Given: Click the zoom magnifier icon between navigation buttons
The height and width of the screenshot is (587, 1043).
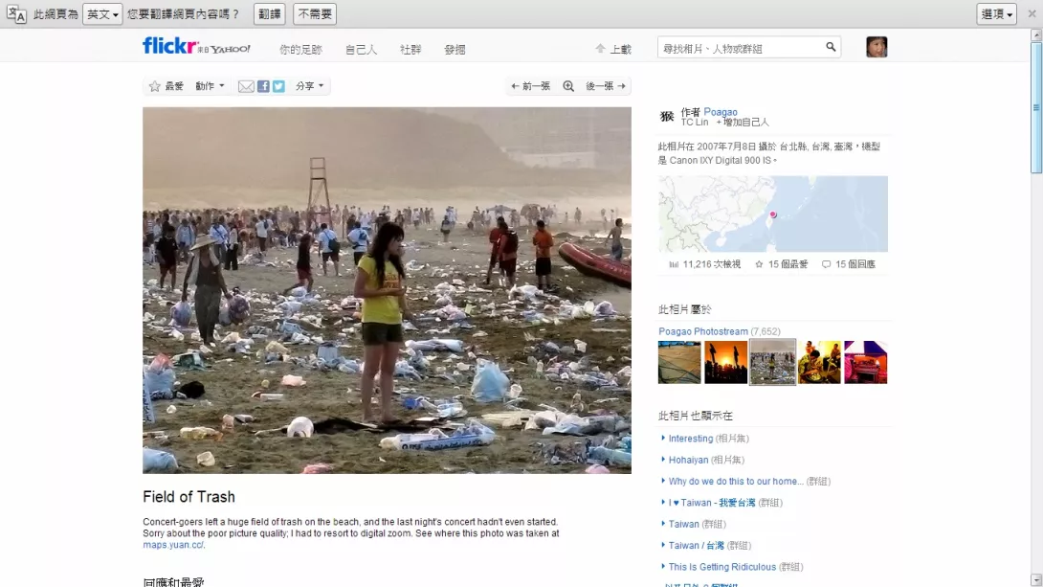Looking at the screenshot, I should (x=568, y=86).
